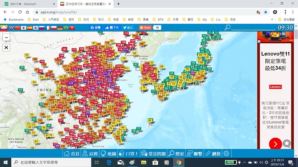Click the yellow 93 marker in western China

(26, 55)
